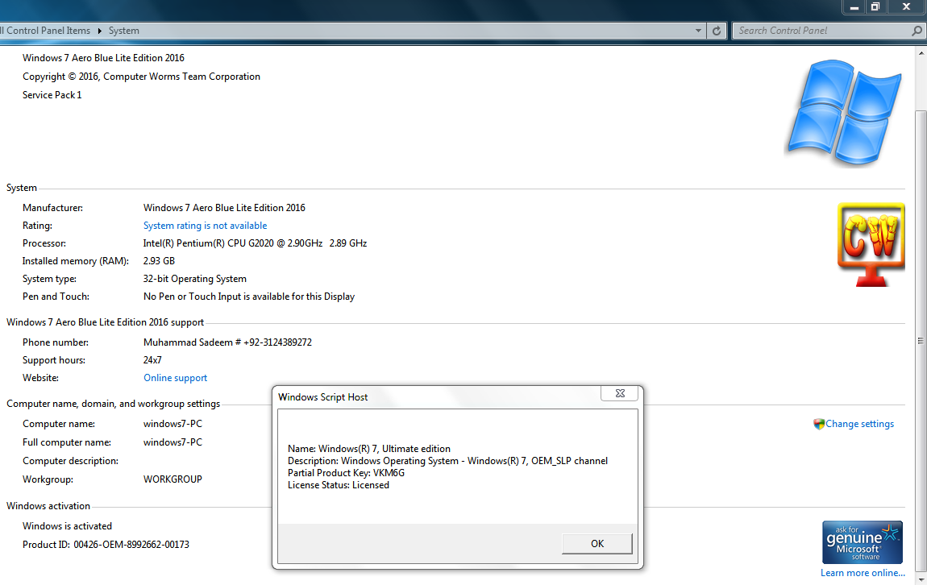927x585 pixels.
Task: Click the Service Pack 1 text
Action: (x=52, y=95)
